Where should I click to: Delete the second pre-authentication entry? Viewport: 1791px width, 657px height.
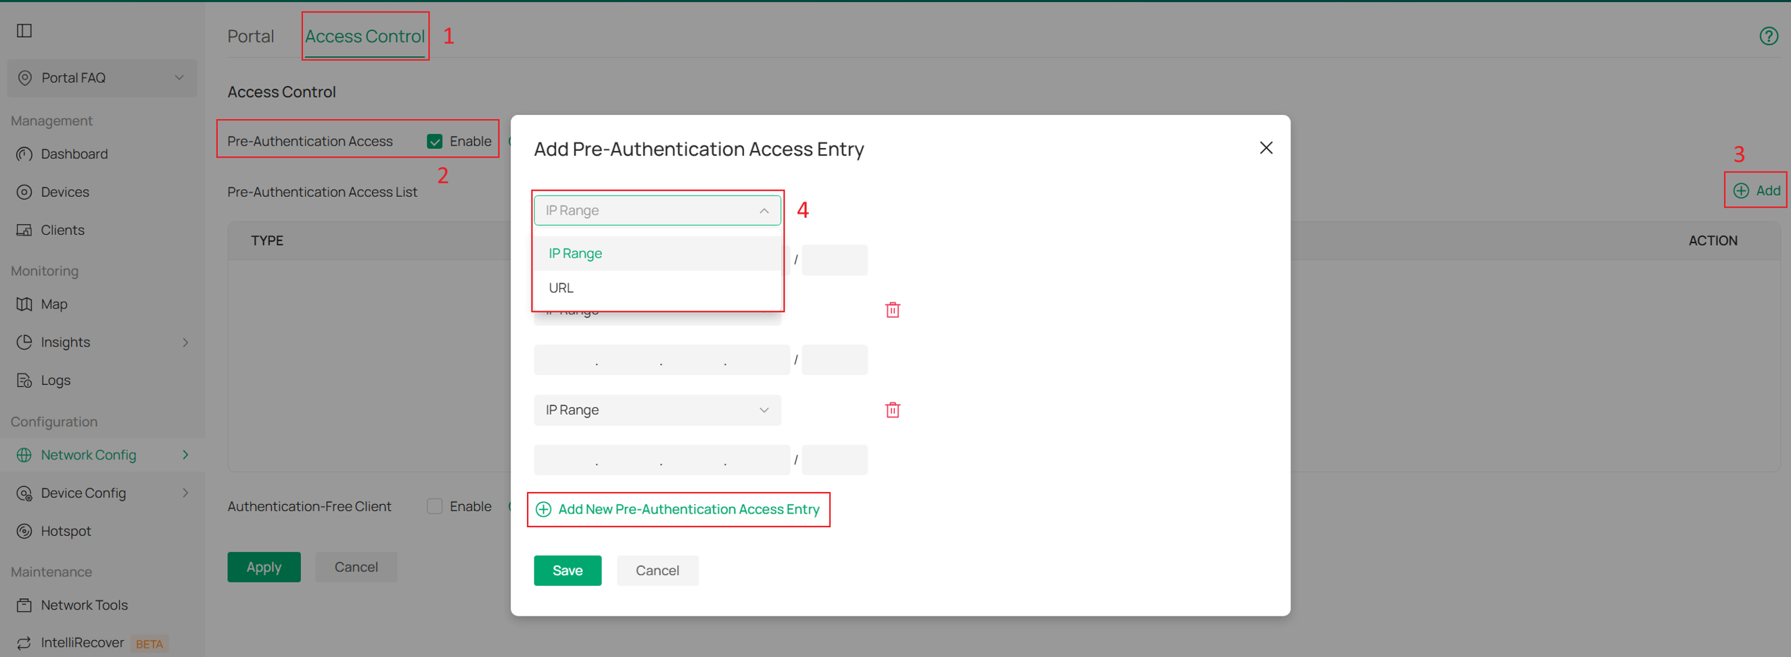[893, 310]
